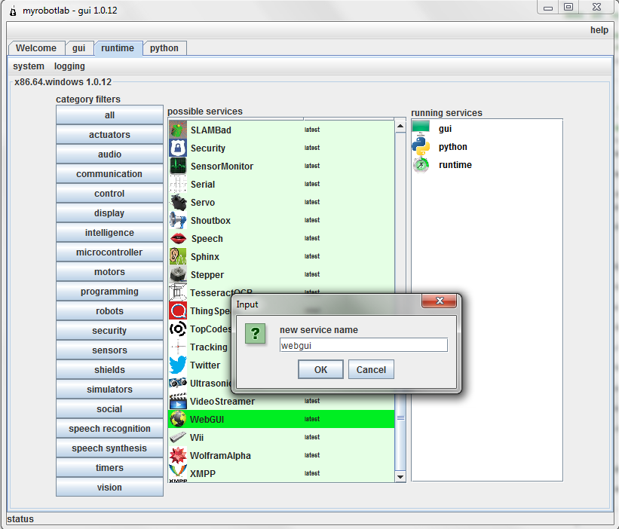Image resolution: width=619 pixels, height=529 pixels.
Task: Select the WebGUI service name
Action: 207,419
